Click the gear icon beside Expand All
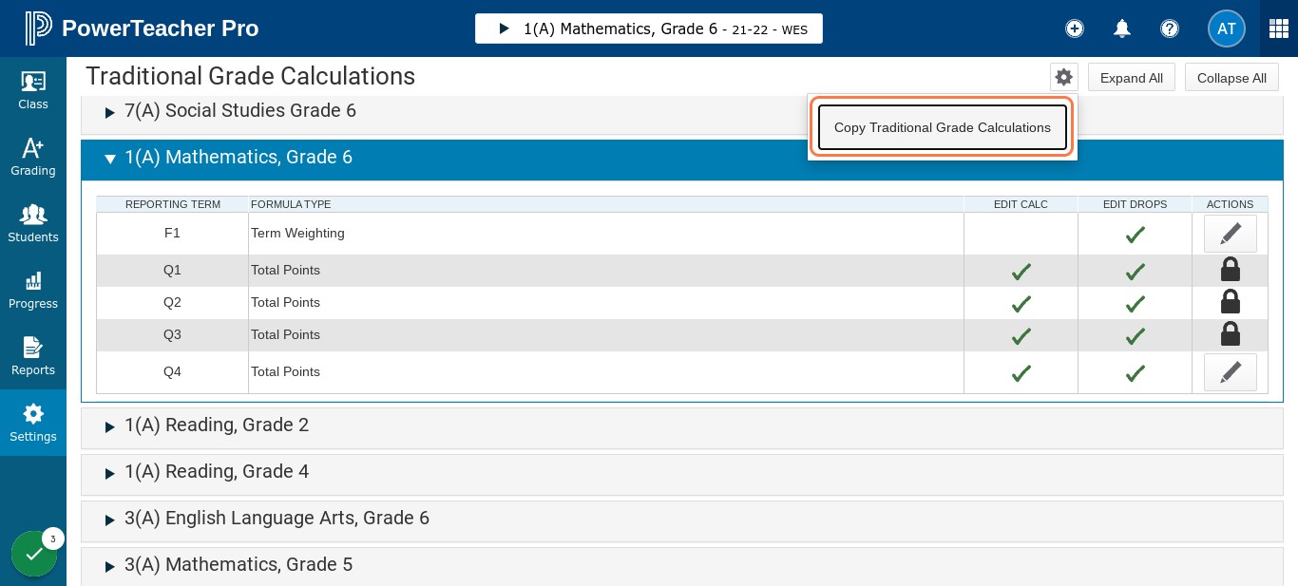This screenshot has height=586, width=1298. tap(1064, 77)
